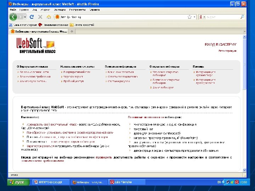Click the Арендовать свой виртуальный класс link
255x191 pixels.
52,125
